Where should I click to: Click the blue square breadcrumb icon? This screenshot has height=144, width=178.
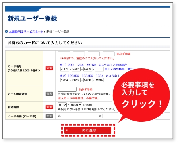6,32
